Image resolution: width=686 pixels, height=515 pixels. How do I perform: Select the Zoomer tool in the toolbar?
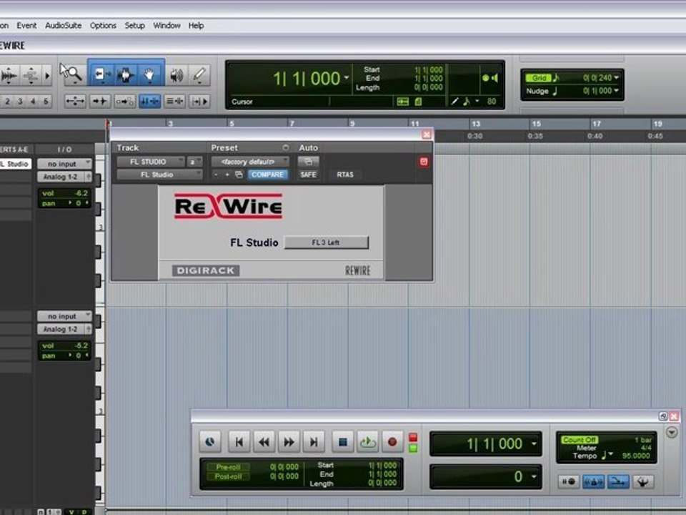pos(74,75)
